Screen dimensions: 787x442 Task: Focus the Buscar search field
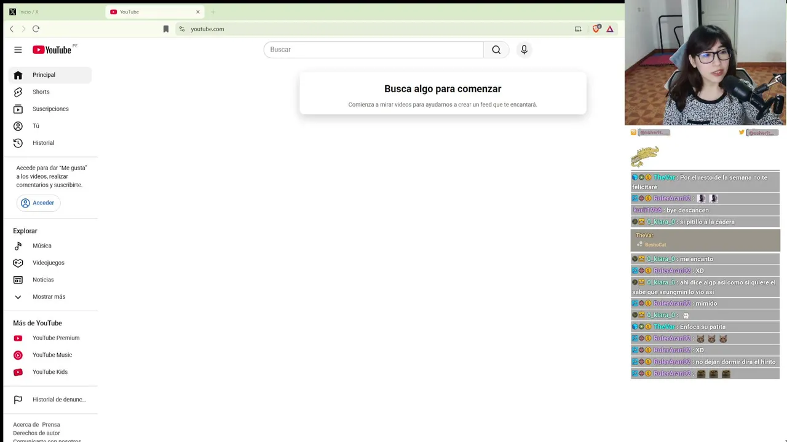374,50
